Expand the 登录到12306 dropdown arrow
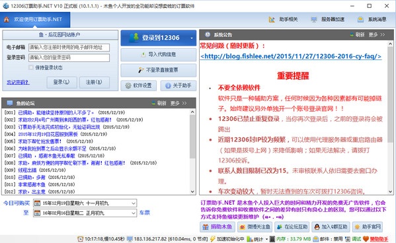The image size is (396, 243). coord(192,38)
